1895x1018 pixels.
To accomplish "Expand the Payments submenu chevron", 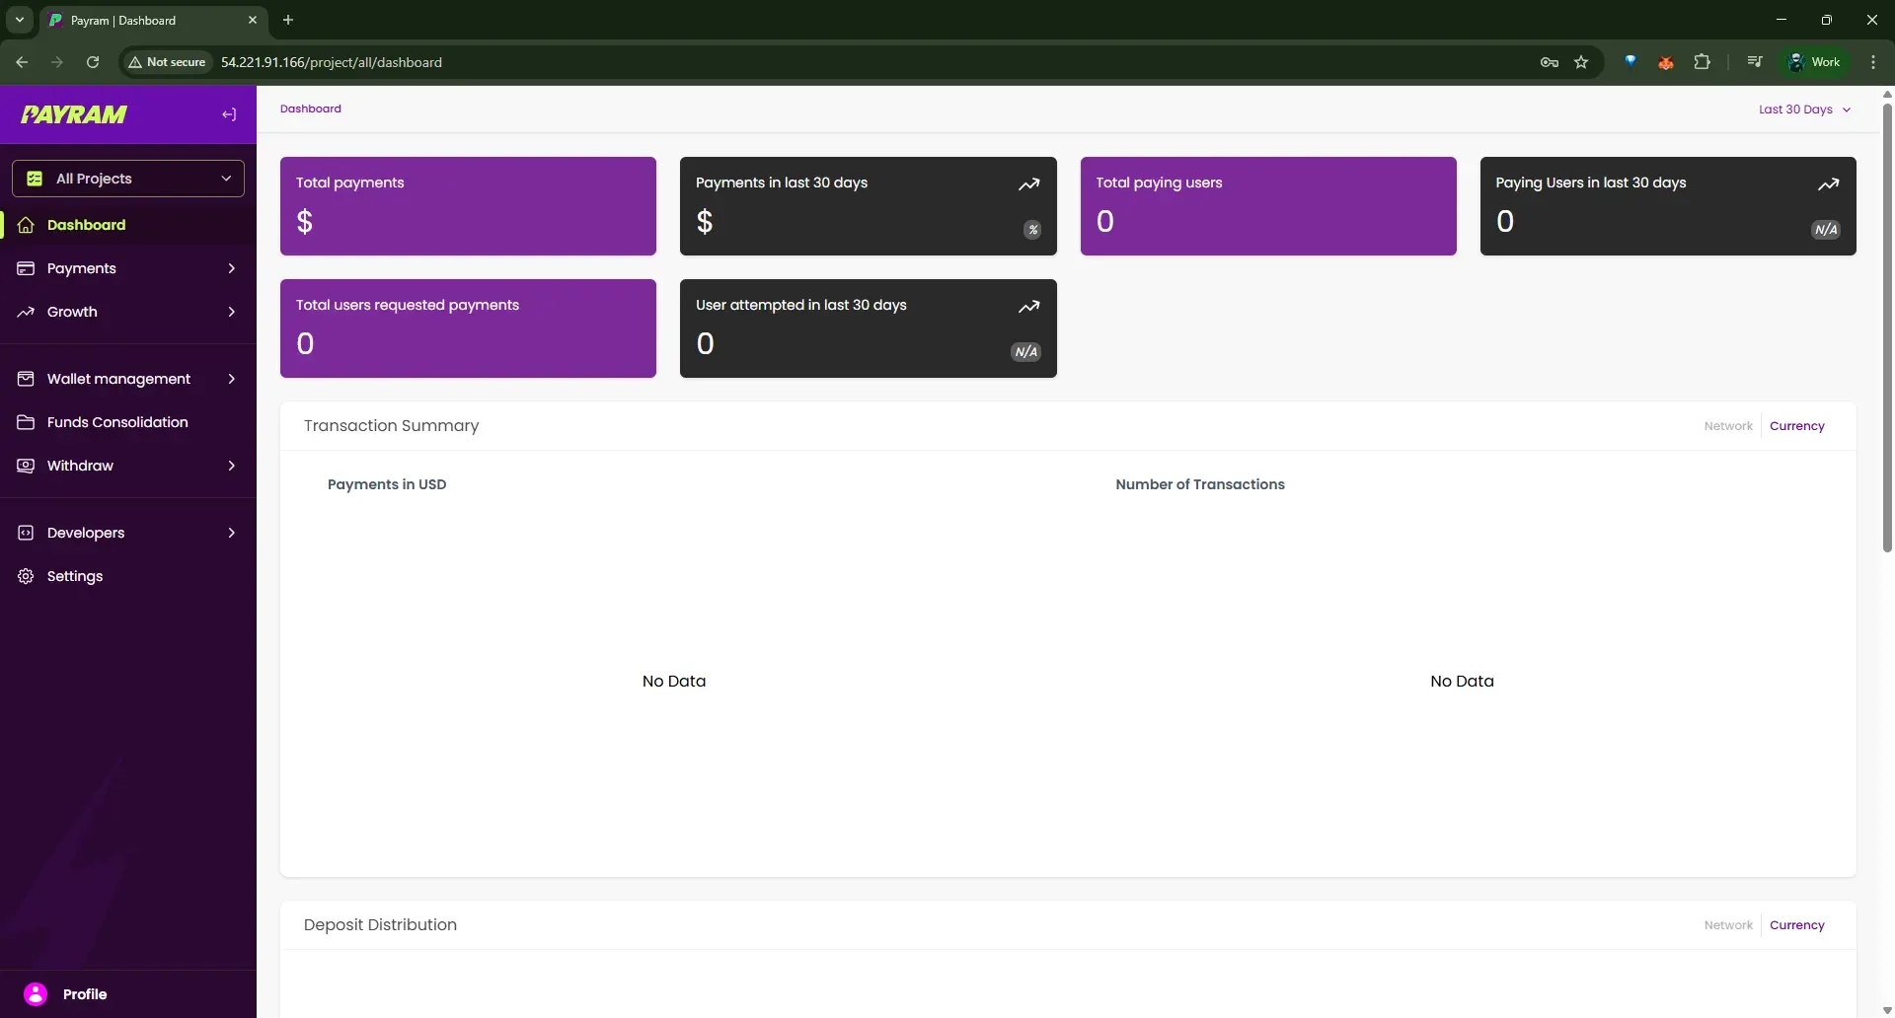I will coord(231,268).
